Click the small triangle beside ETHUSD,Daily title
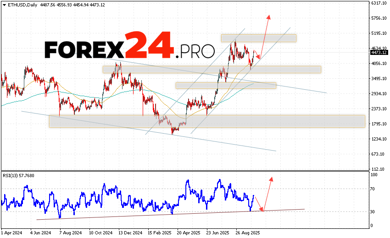Image resolution: width=390 pixels, height=238 pixels. click(4, 5)
